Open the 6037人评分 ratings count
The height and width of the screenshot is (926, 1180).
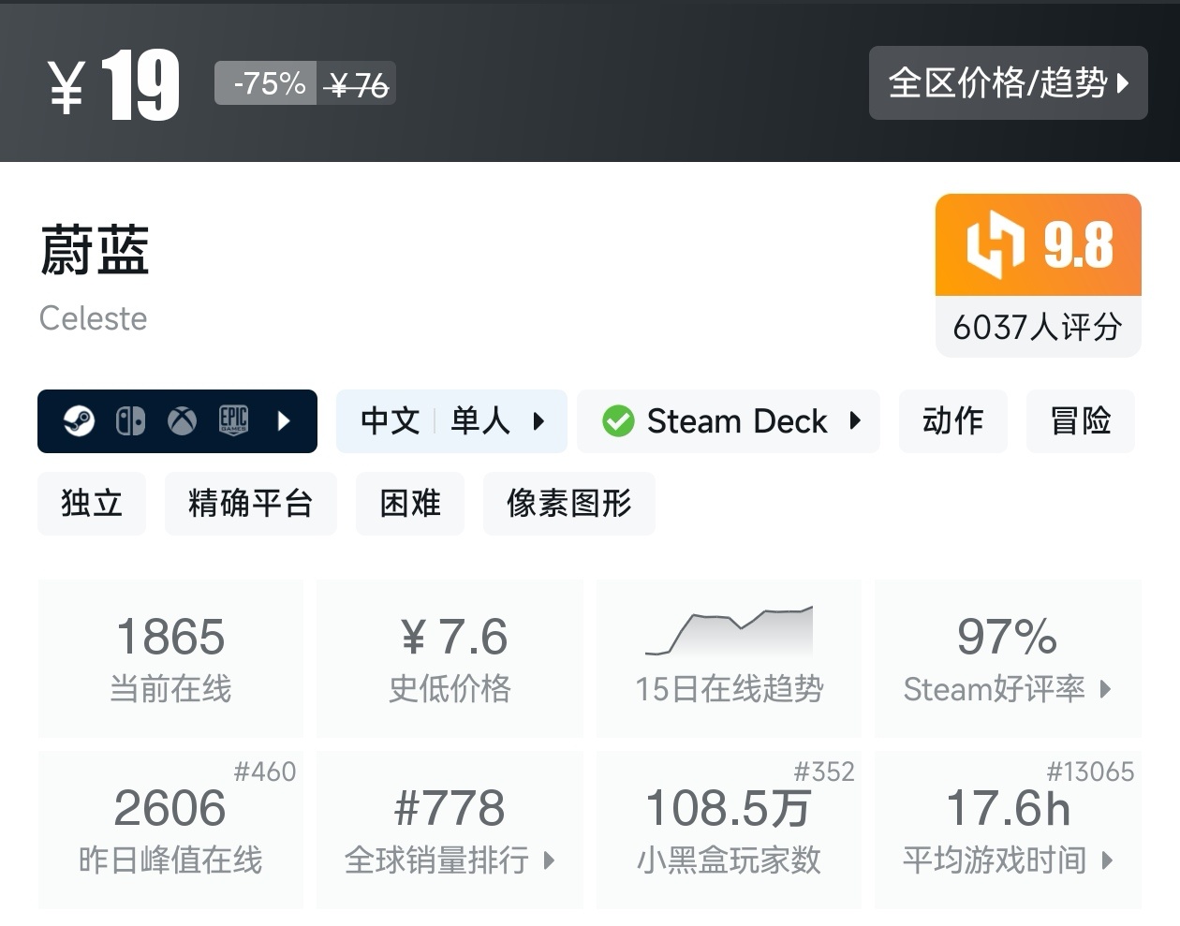tap(1038, 327)
